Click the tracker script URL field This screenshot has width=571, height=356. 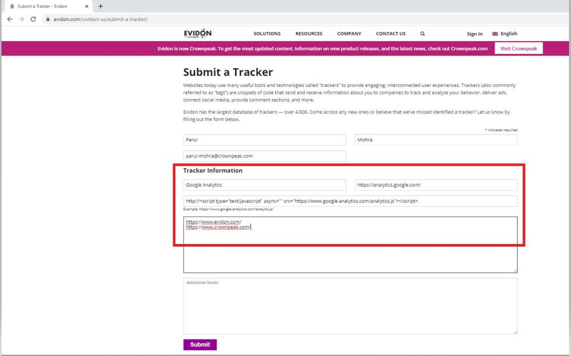pos(350,201)
